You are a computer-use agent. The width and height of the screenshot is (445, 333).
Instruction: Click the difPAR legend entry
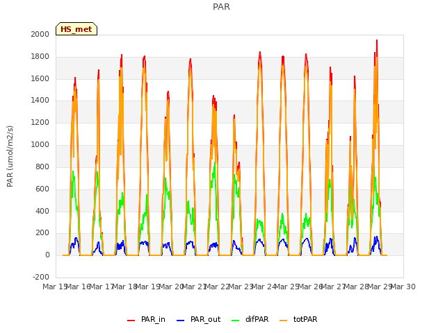pyautogui.click(x=250, y=319)
